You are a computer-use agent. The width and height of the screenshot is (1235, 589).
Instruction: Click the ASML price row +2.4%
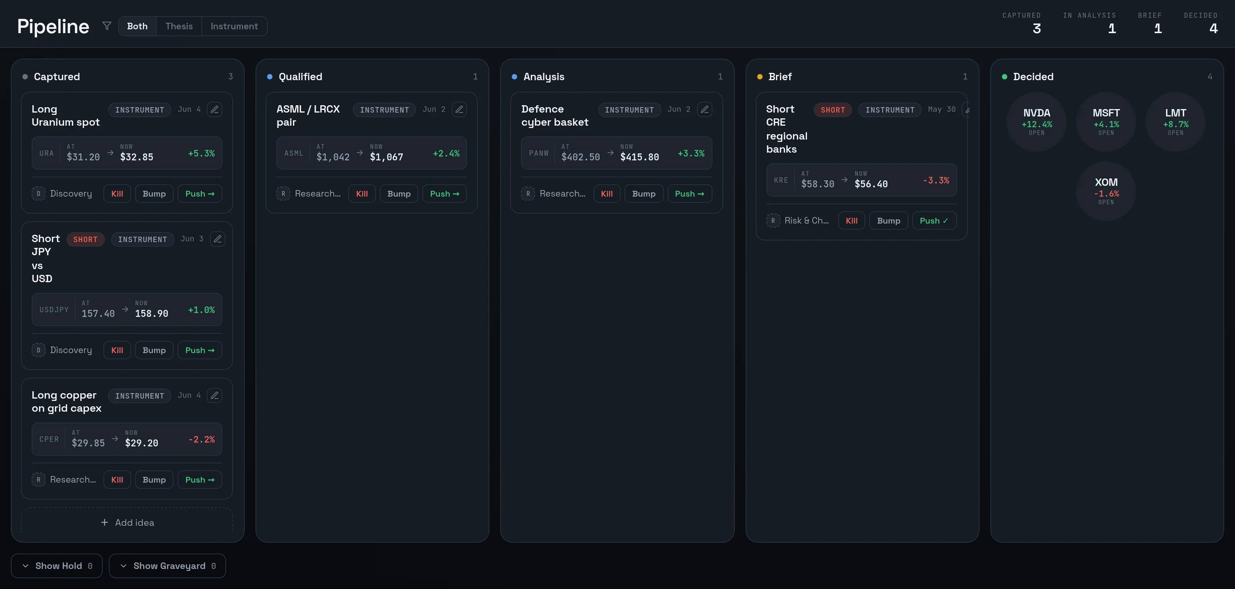coord(372,153)
